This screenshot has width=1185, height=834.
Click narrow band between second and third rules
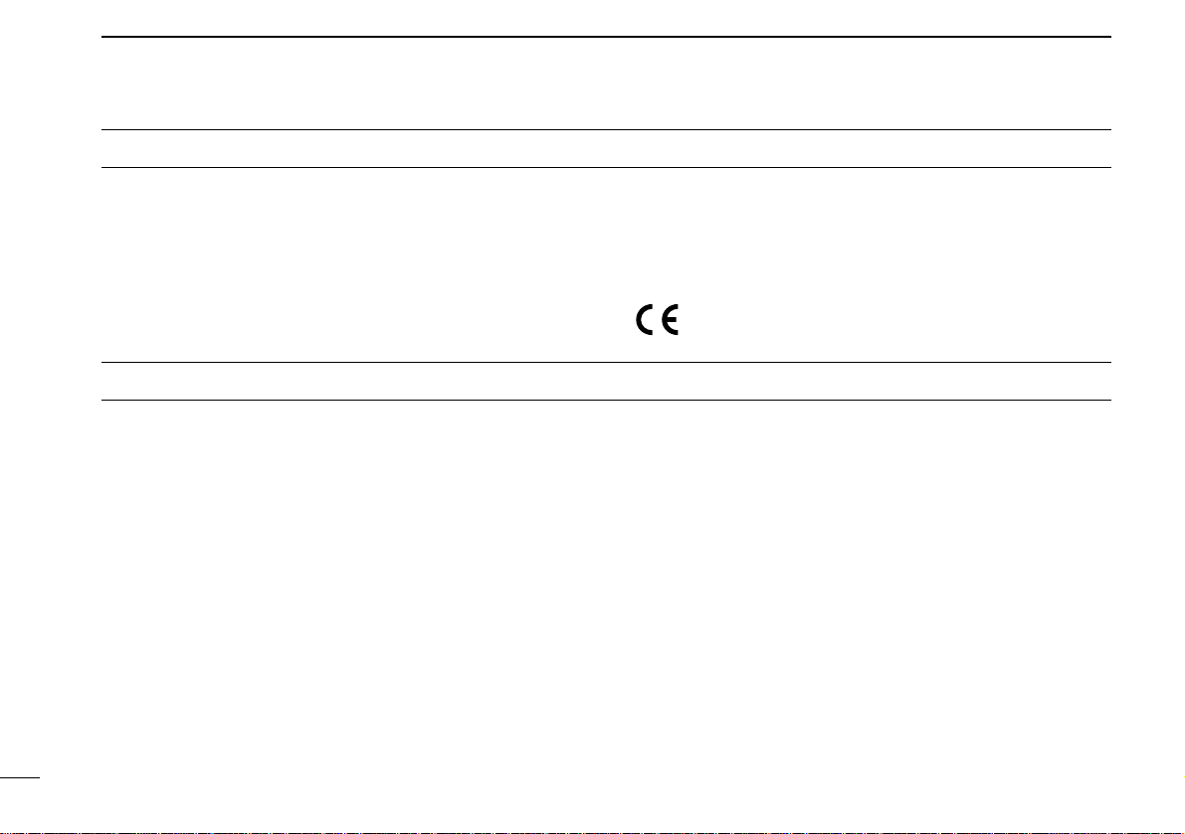pyautogui.click(x=606, y=149)
